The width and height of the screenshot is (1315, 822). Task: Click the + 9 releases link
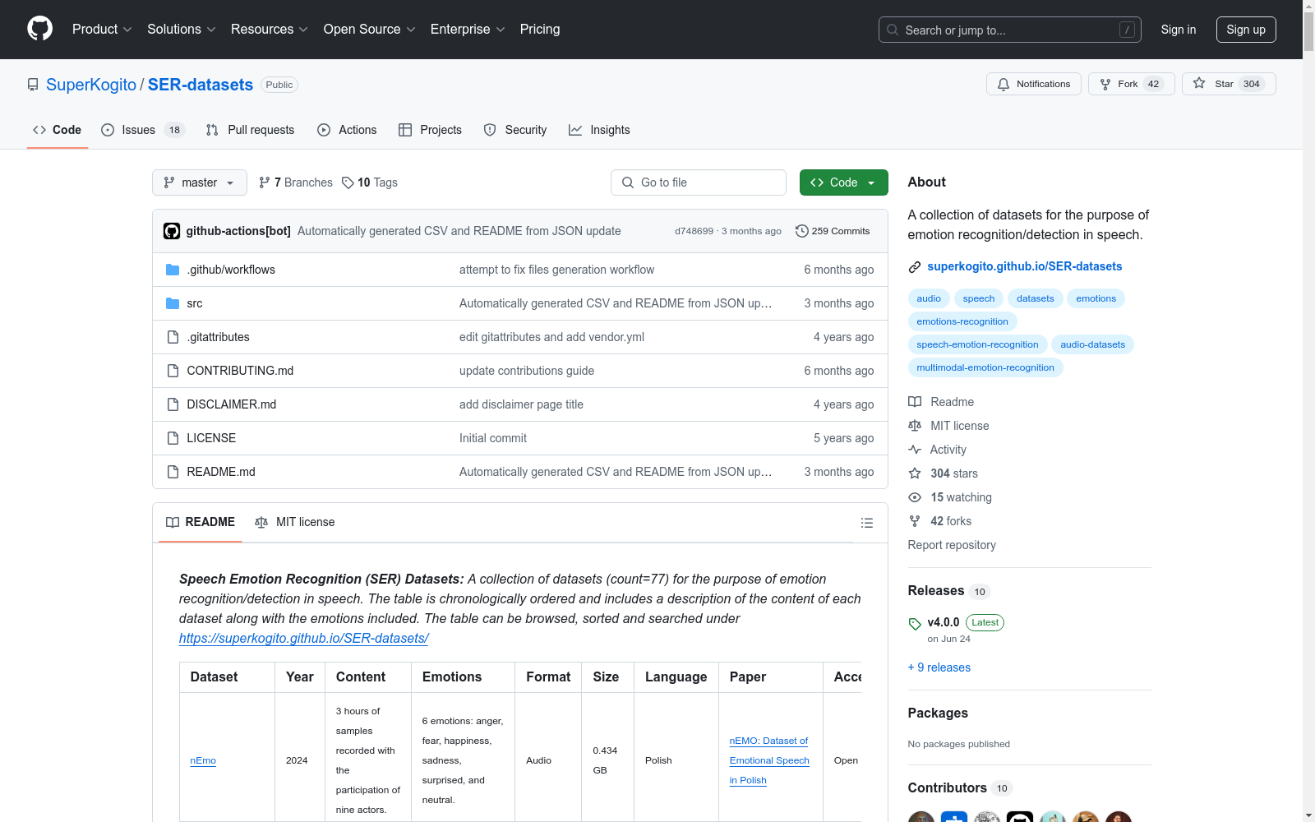939,667
